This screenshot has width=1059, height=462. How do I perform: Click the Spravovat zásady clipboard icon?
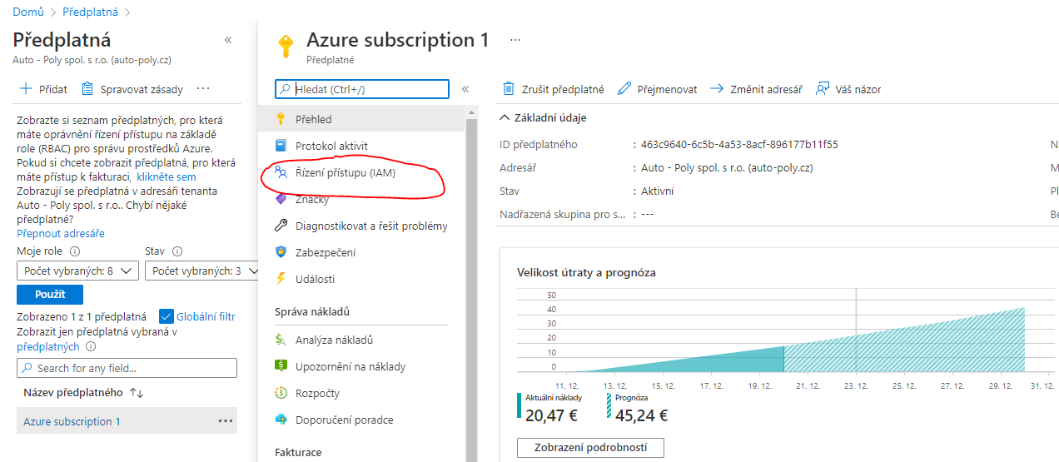tap(87, 89)
